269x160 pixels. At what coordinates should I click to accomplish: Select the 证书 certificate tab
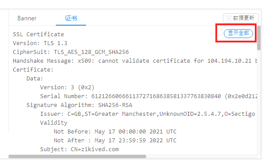[71, 18]
